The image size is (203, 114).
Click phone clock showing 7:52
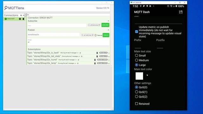click(135, 6)
